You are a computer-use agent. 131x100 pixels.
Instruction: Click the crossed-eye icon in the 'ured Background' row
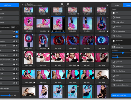14,60
